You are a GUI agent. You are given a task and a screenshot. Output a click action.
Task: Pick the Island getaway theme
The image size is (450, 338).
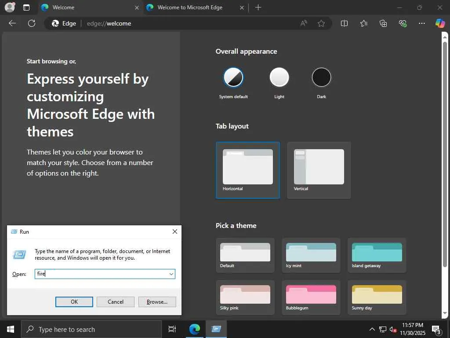[x=377, y=255]
